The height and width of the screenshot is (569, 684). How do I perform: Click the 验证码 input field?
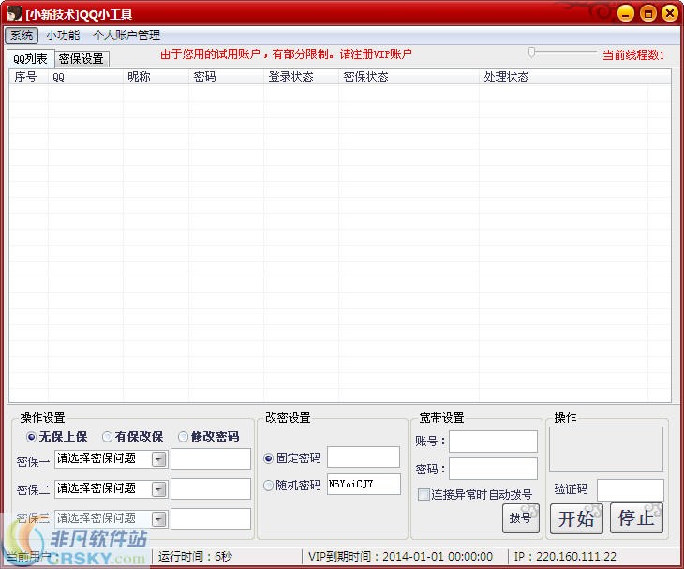pos(631,490)
